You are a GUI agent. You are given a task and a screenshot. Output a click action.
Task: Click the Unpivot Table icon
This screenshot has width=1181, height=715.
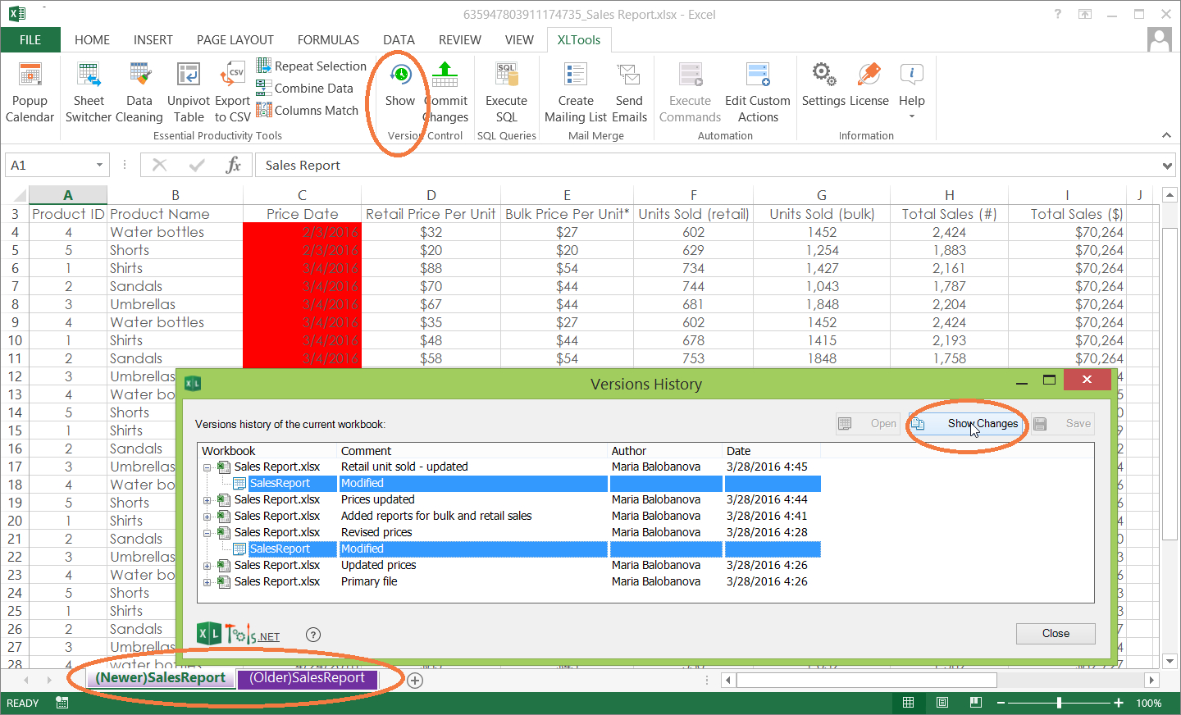point(188,90)
